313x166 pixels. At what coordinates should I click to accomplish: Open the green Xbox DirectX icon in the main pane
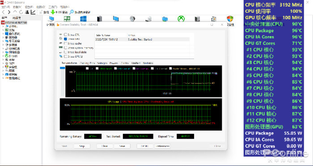[x=181, y=19]
